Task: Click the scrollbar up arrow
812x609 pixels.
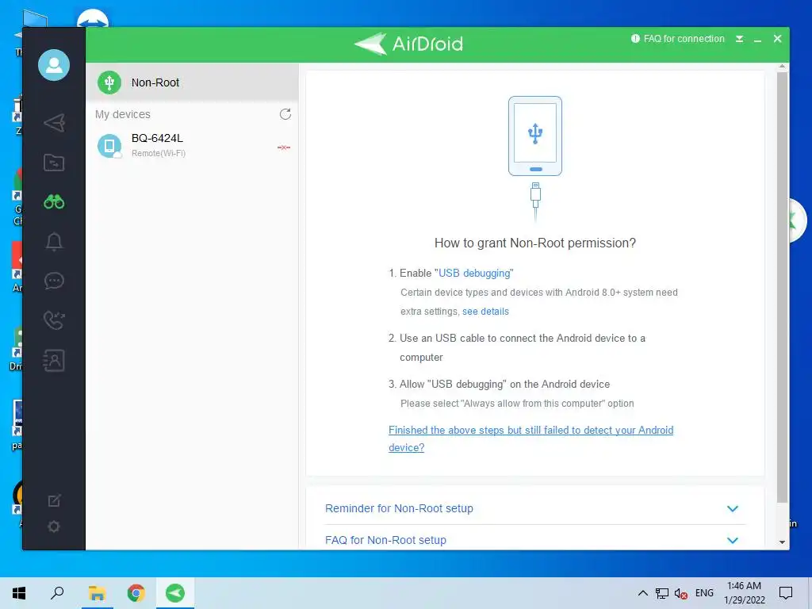Action: coord(782,67)
